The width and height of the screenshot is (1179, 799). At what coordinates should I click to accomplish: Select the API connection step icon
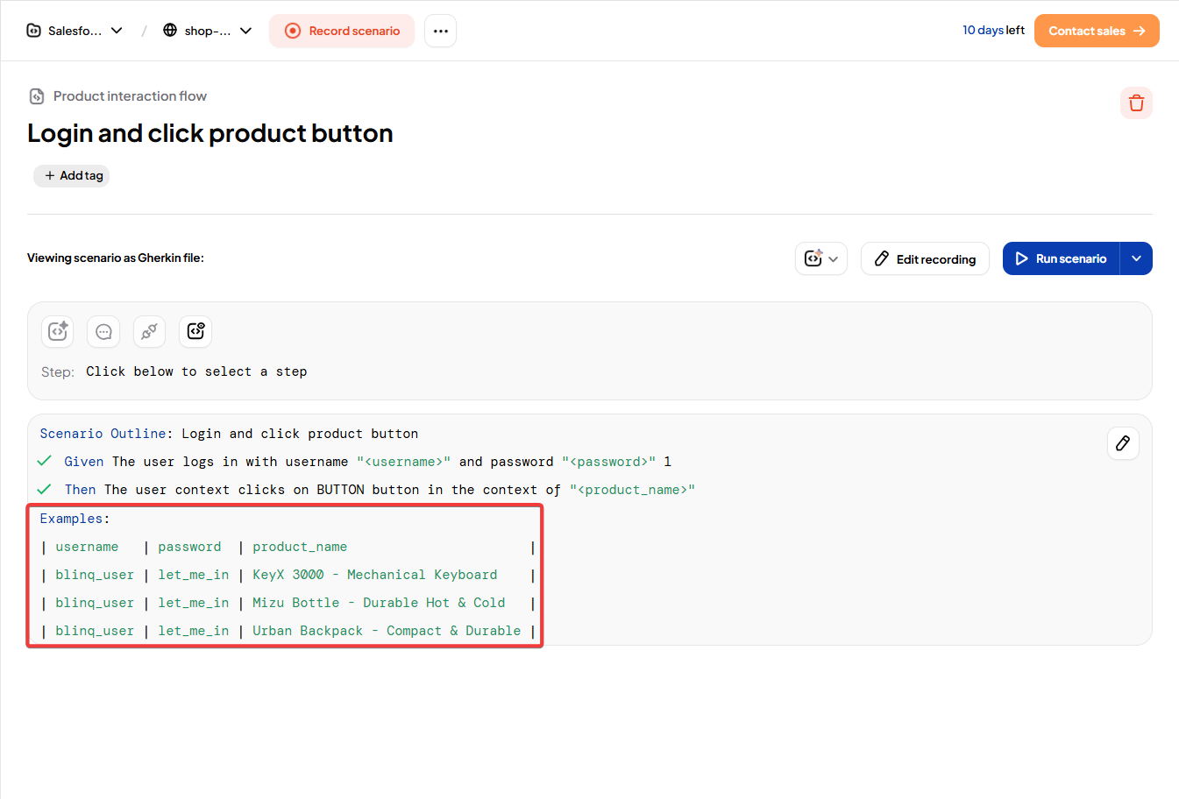(x=149, y=331)
